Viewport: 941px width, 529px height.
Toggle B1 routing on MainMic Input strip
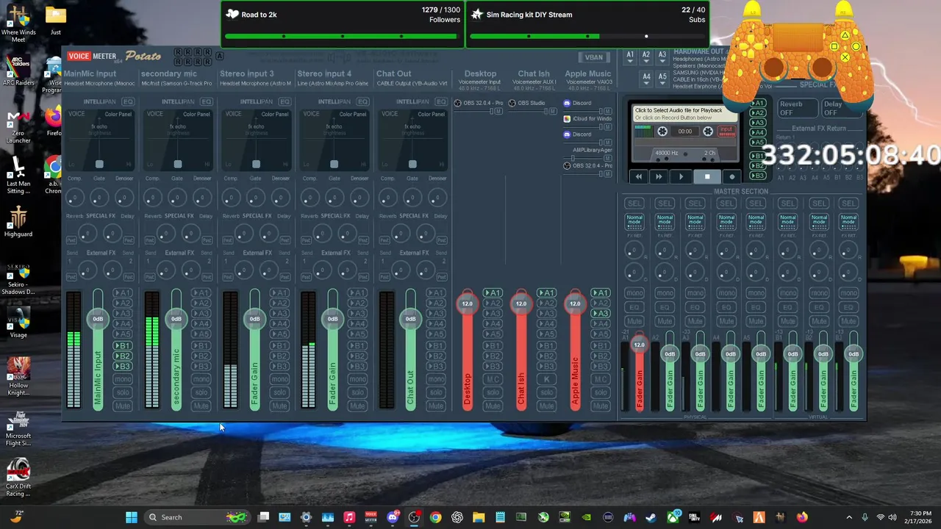(123, 345)
